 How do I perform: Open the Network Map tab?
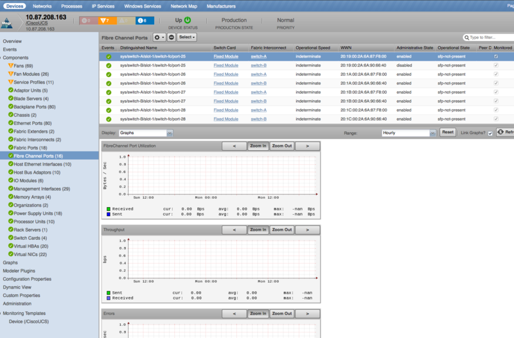184,6
